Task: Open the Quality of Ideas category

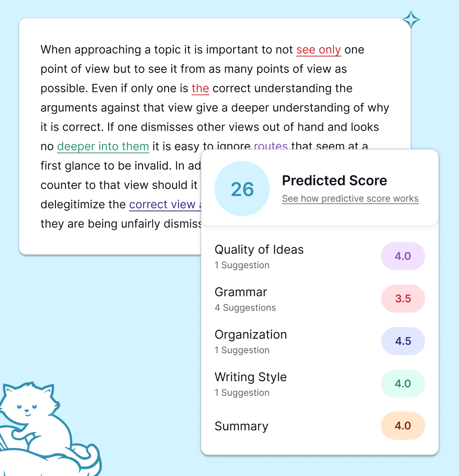Action: click(x=259, y=250)
